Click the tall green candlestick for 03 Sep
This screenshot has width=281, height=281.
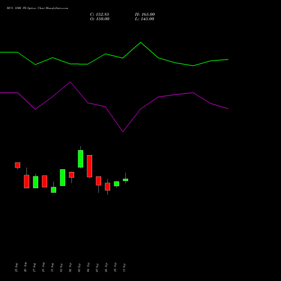(x=80, y=158)
